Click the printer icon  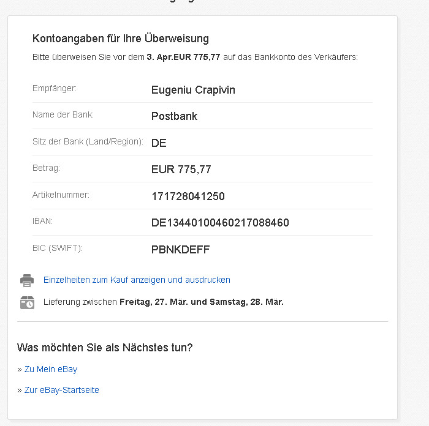point(27,280)
